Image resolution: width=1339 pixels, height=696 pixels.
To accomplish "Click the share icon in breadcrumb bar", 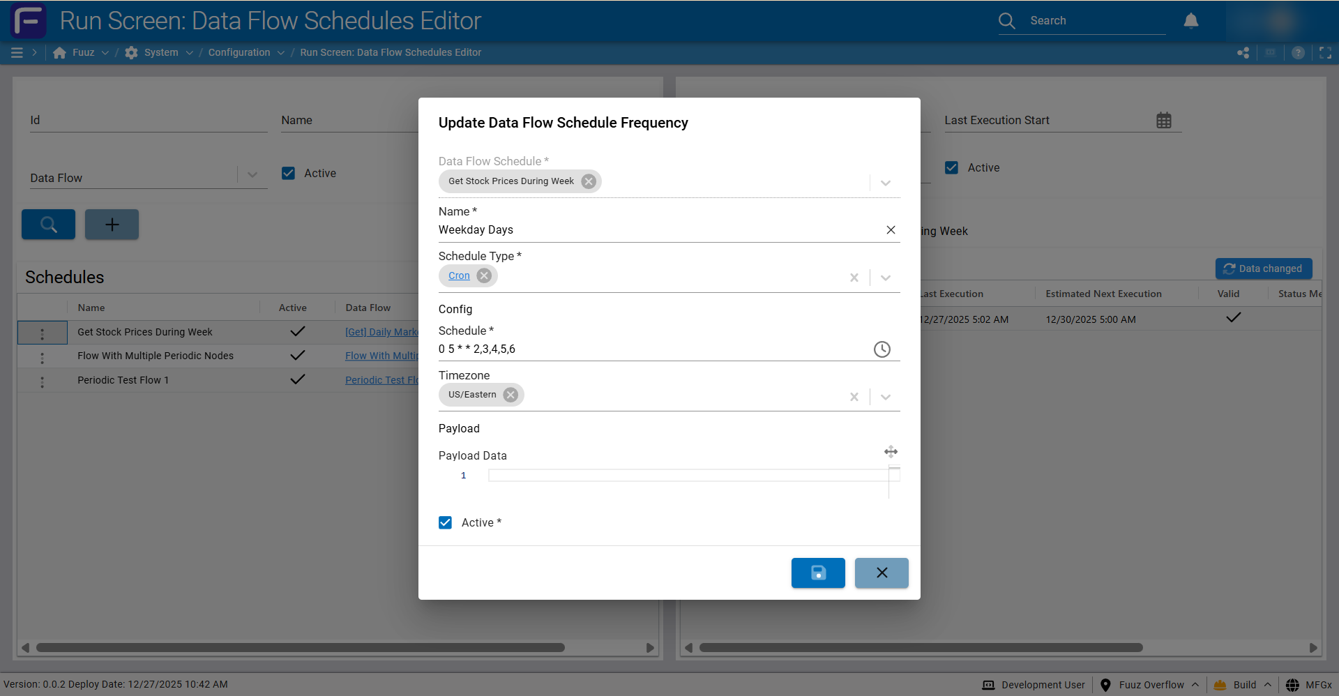I will click(1243, 52).
